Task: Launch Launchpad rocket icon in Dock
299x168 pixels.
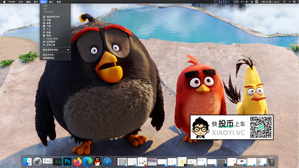Action: coord(37,162)
